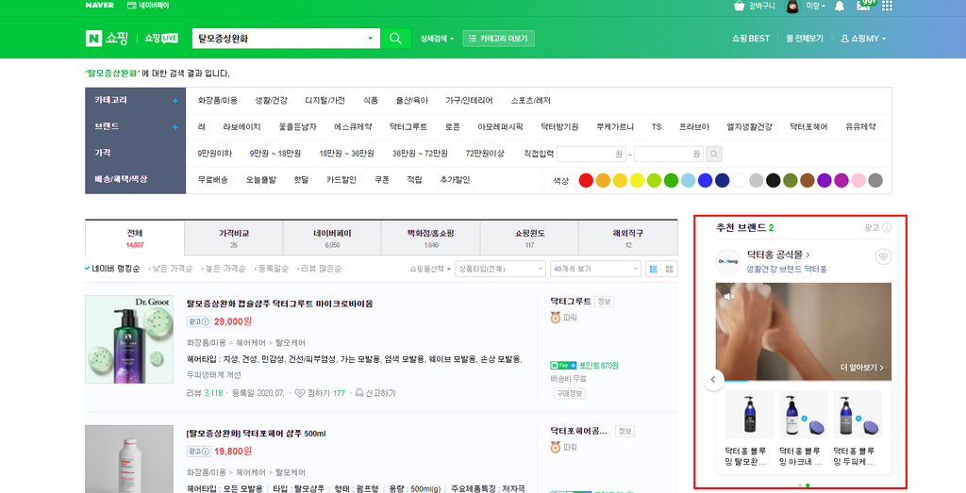Click the green search magnifier button
Screen dimensions: 966x493
click(395, 38)
